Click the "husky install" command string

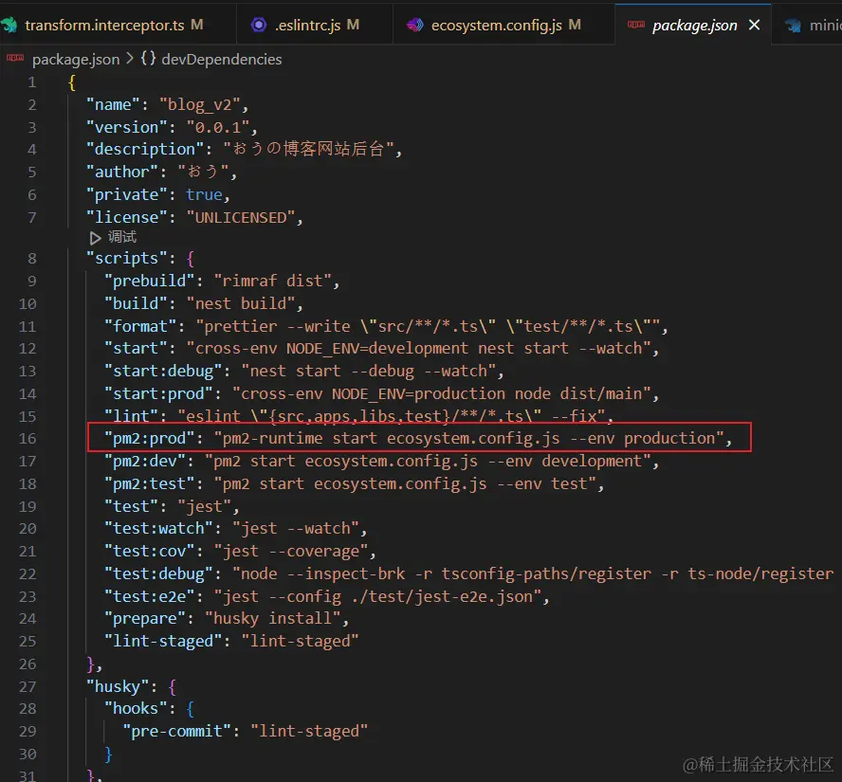pos(272,618)
